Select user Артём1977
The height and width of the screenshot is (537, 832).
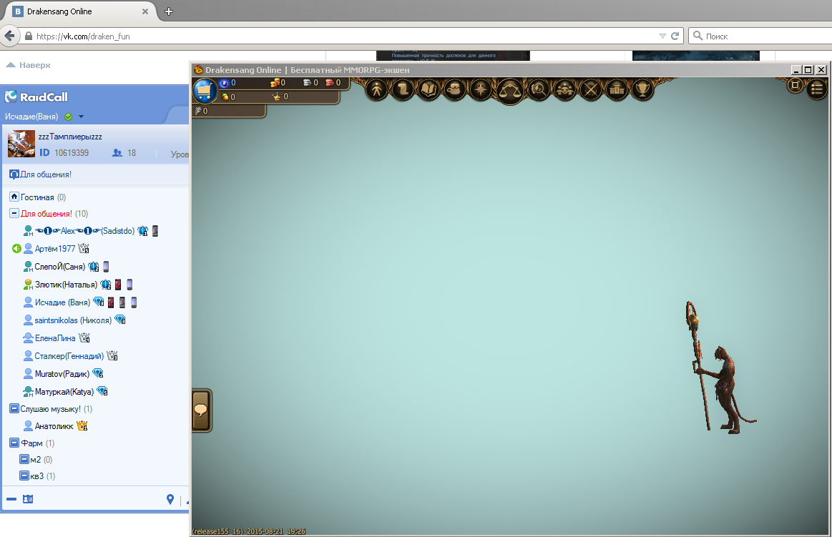(x=54, y=249)
